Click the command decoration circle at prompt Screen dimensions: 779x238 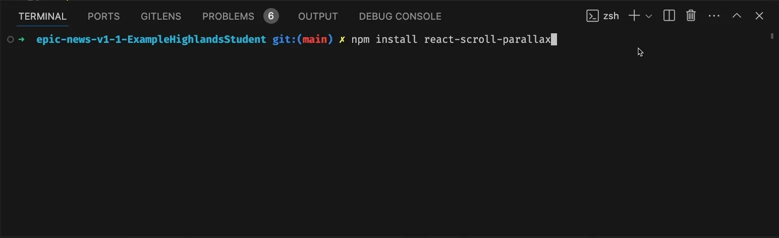point(11,39)
